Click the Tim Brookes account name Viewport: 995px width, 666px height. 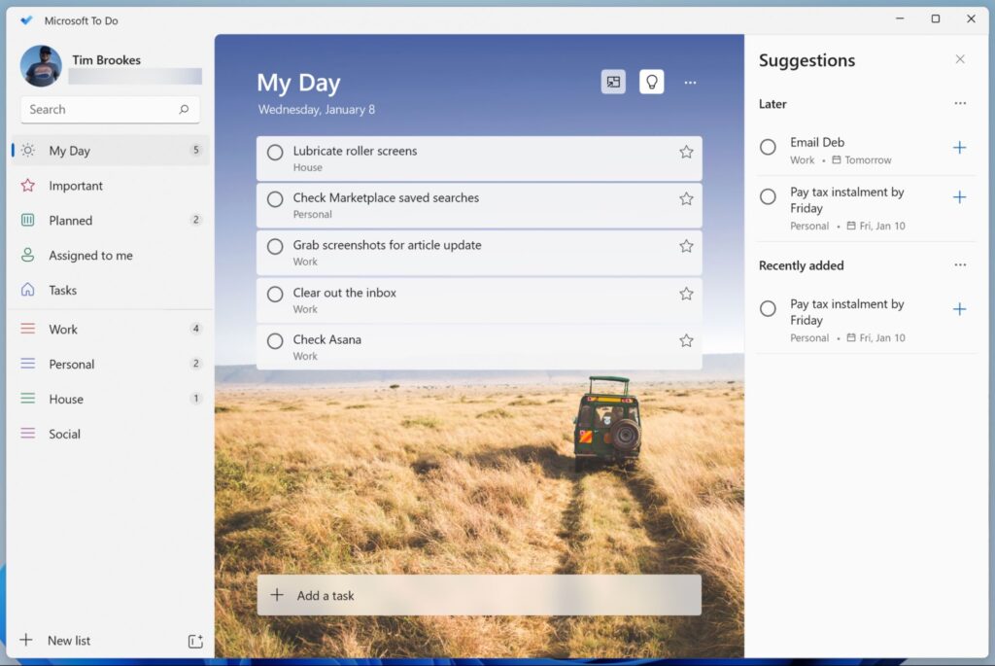click(x=106, y=60)
